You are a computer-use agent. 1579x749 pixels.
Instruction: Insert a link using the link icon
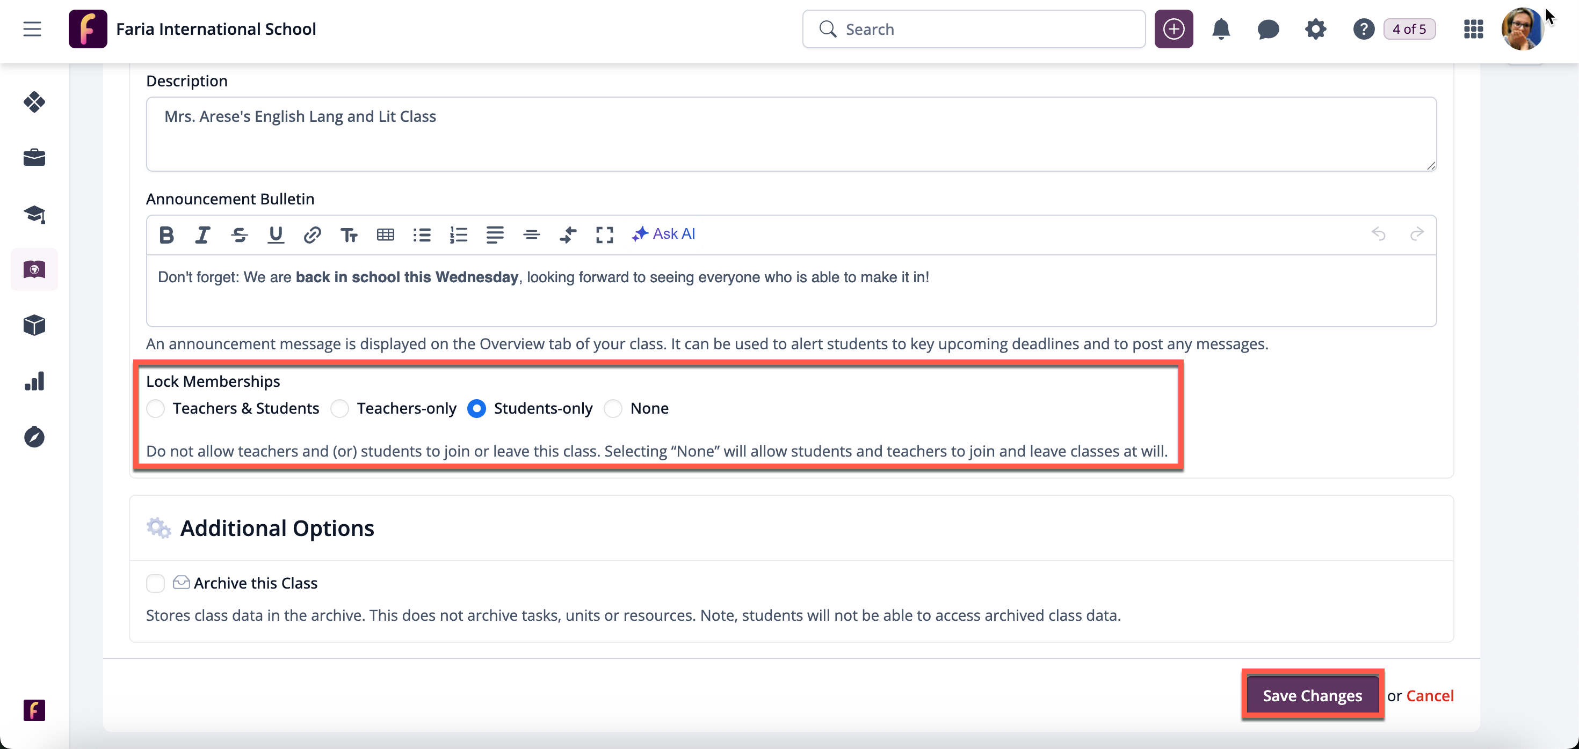click(x=312, y=234)
